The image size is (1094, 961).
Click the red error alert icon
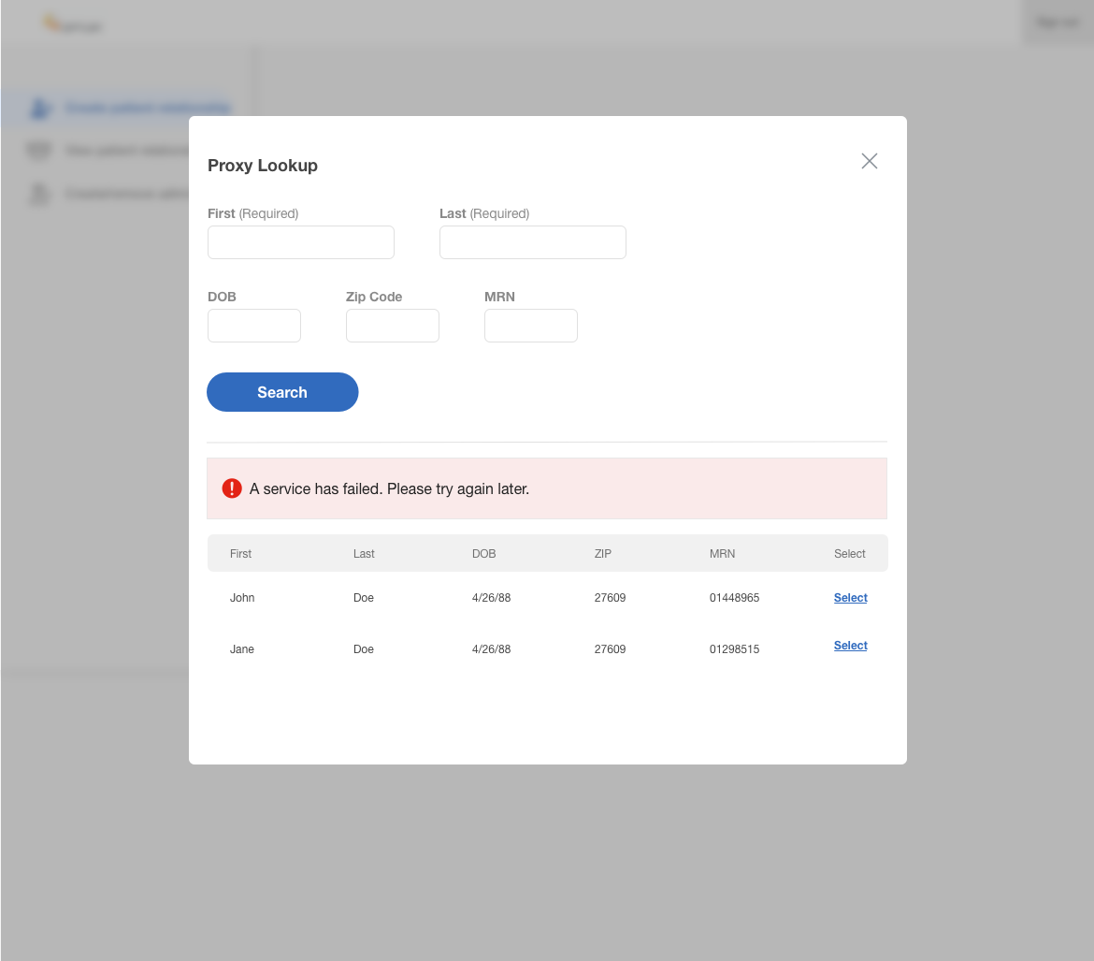pos(232,488)
